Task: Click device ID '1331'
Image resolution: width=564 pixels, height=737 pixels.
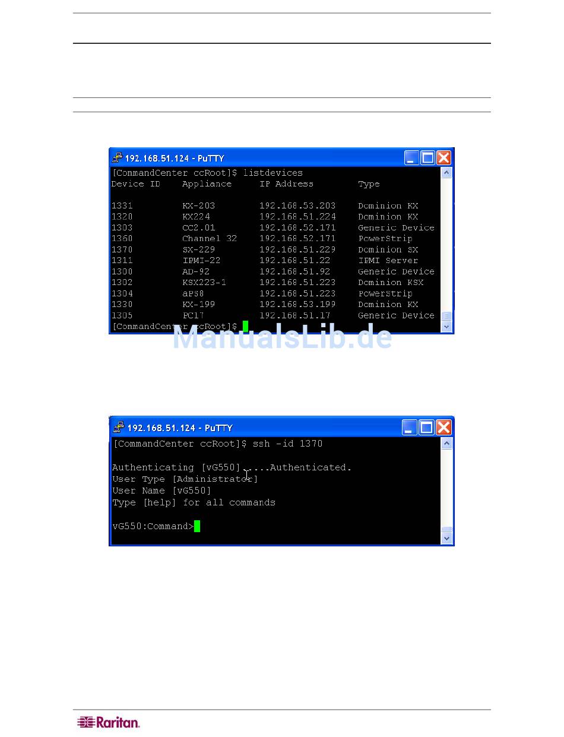Action: [122, 205]
